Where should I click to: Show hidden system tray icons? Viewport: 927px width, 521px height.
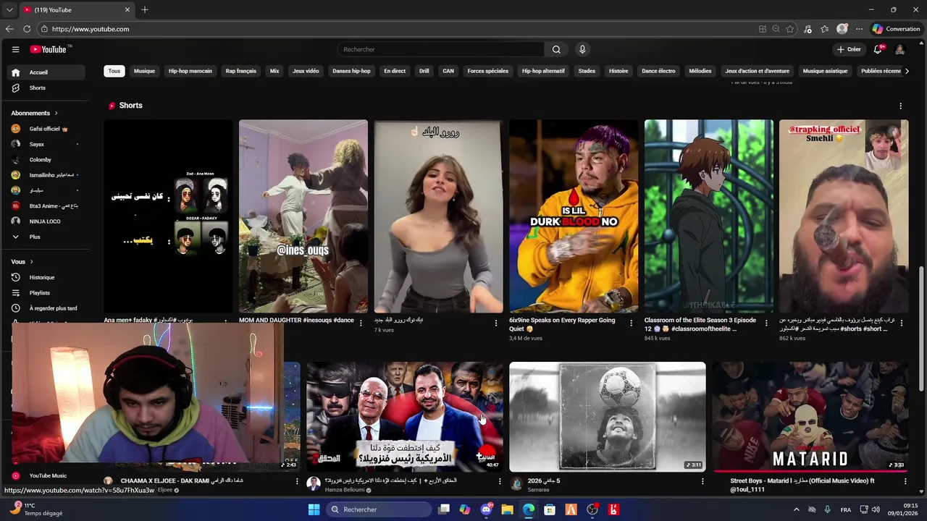797,509
